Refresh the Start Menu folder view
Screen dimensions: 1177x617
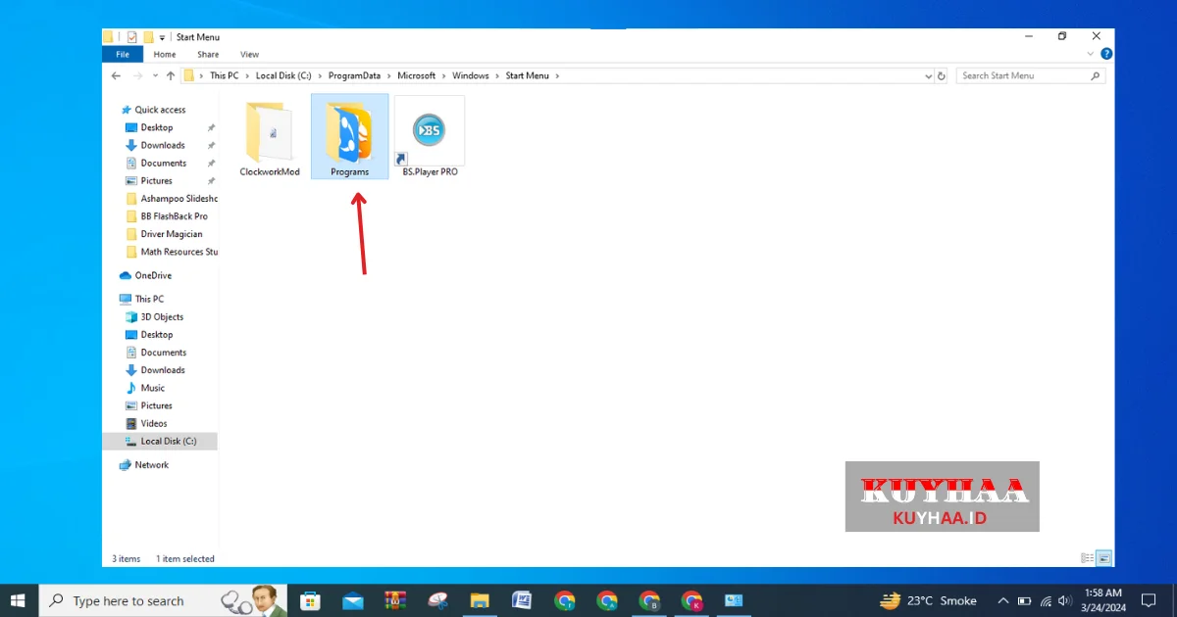(942, 75)
